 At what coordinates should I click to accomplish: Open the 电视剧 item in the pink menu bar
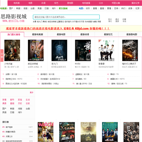17,3
